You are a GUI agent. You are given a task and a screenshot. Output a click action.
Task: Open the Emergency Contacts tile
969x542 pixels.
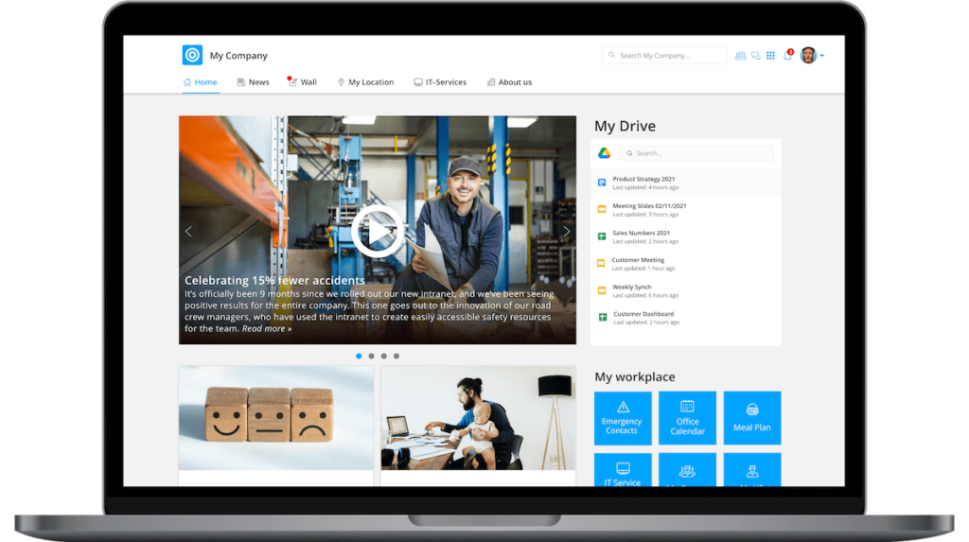click(623, 418)
